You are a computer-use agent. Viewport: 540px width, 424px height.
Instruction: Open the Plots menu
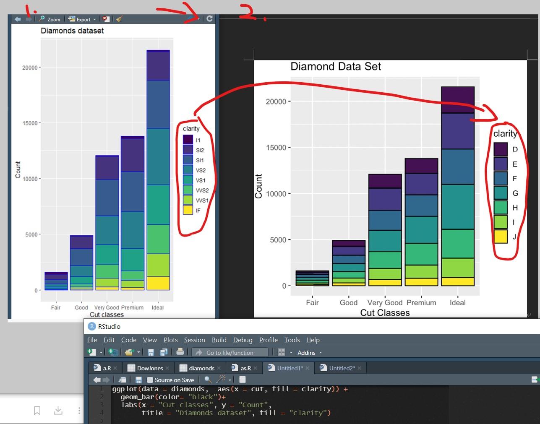170,340
